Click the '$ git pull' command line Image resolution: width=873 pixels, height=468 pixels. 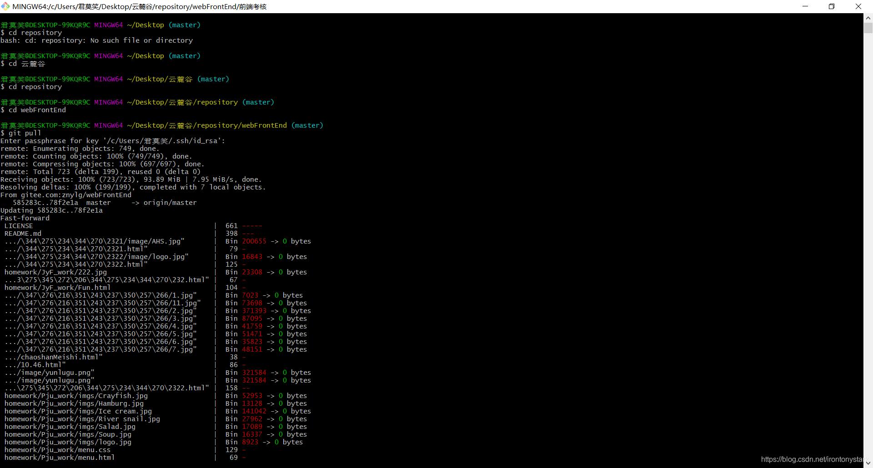click(x=21, y=133)
